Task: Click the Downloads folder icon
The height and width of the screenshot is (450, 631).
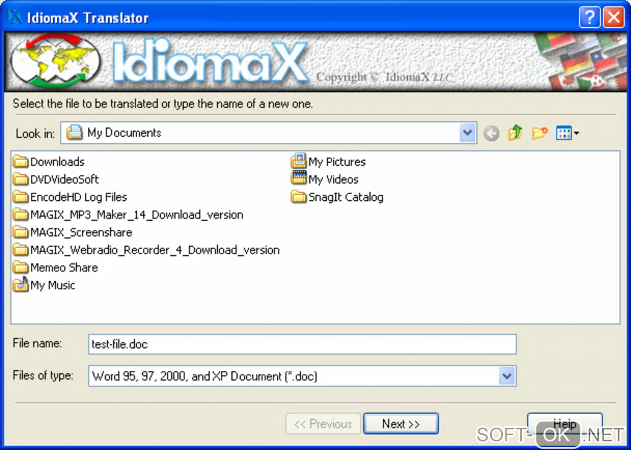Action: (20, 162)
